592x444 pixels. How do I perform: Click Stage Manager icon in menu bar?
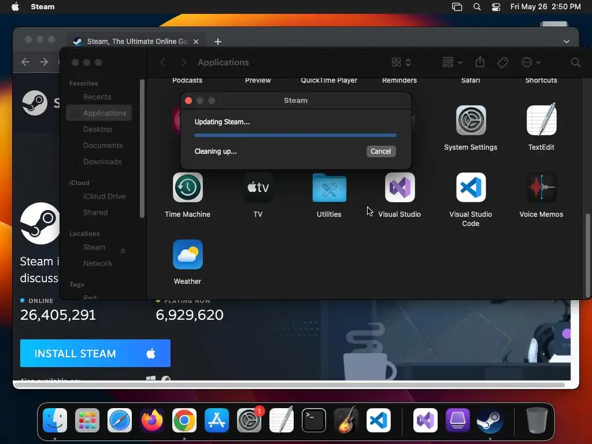tap(457, 7)
